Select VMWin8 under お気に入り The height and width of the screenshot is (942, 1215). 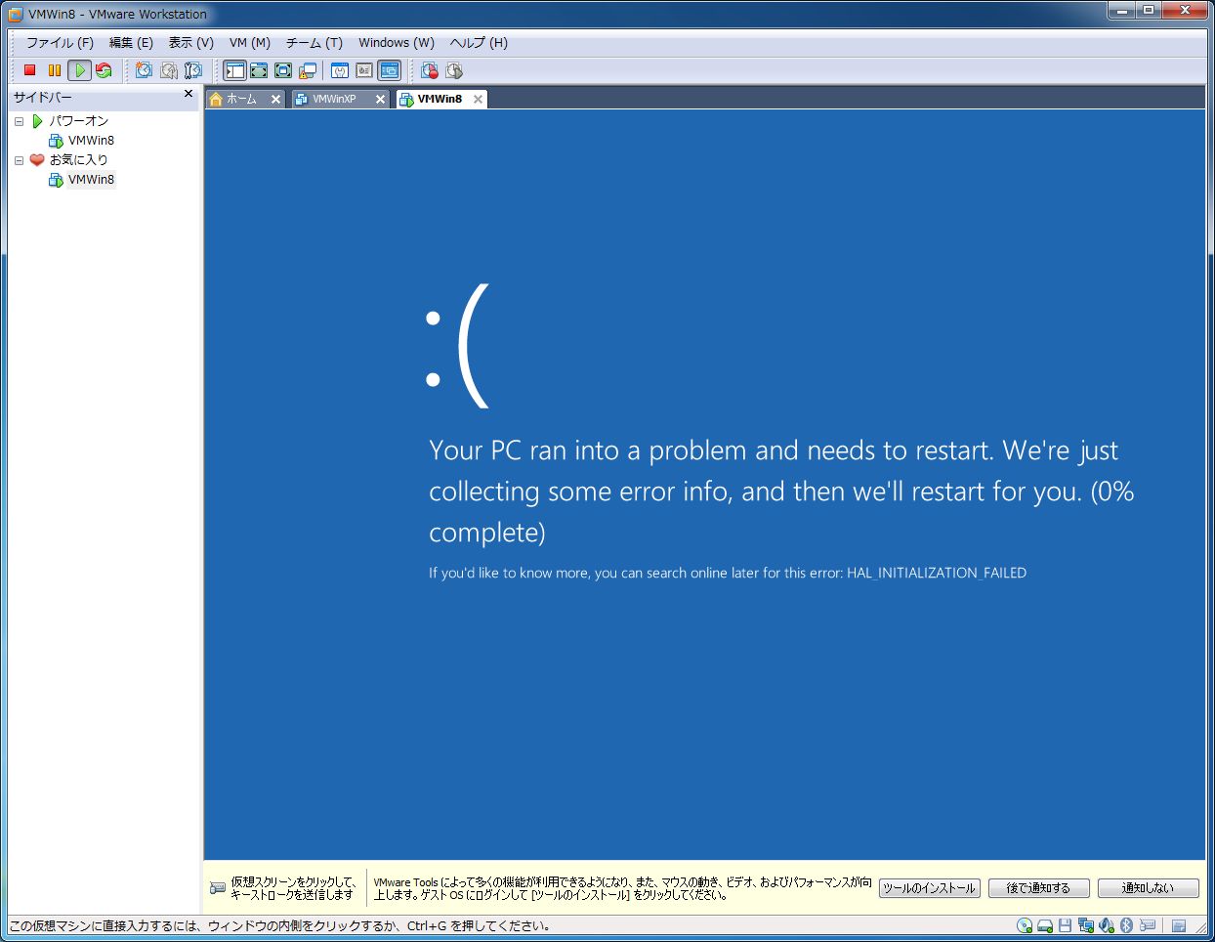[x=91, y=180]
